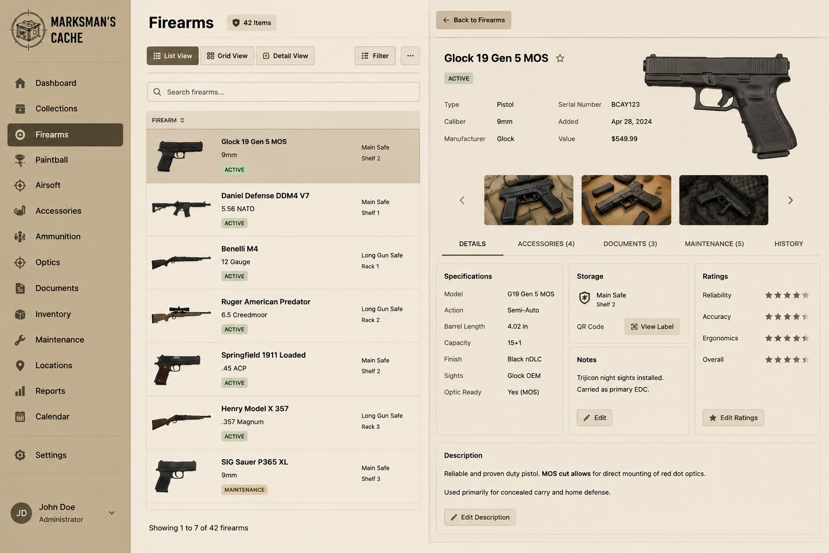This screenshot has height=553, width=829.
Task: Favorite Glock 19 with star icon
Action: coord(560,58)
